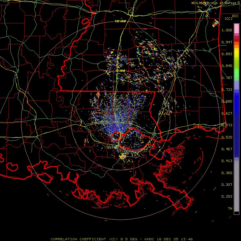Select the 0.467 scale label
The image size is (241, 241).
click(227, 149)
